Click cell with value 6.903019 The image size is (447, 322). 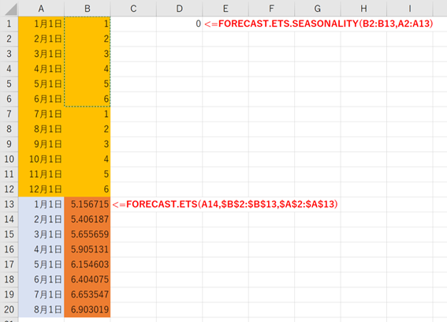[x=88, y=309]
